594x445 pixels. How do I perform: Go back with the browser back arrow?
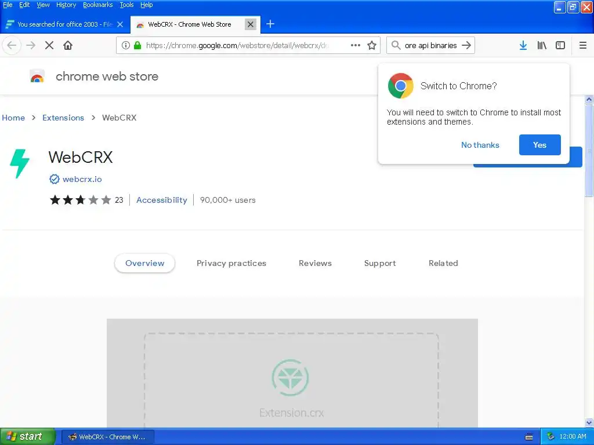click(x=12, y=45)
